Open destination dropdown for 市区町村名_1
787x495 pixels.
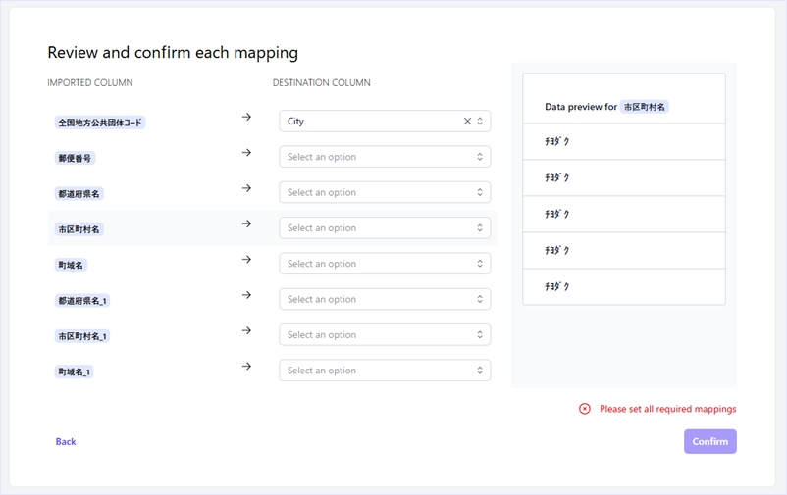tap(384, 335)
